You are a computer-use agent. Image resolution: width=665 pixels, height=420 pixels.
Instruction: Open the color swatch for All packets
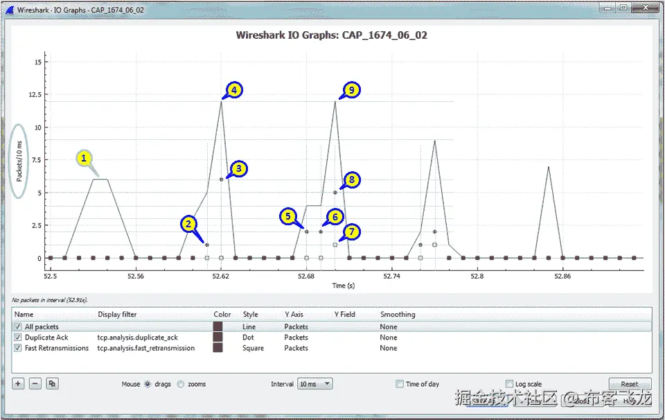(x=218, y=326)
